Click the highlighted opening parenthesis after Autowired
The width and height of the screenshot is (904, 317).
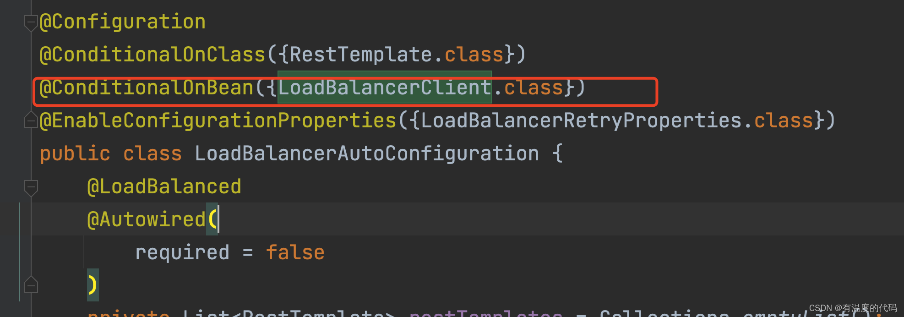pyautogui.click(x=212, y=219)
